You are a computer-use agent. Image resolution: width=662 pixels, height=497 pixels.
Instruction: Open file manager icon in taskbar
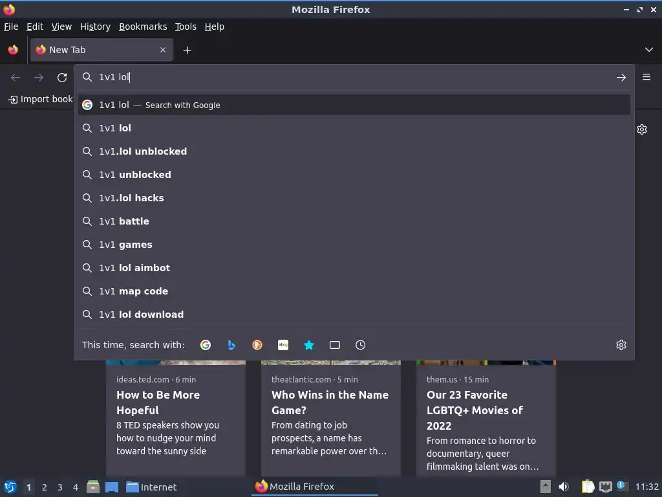pyautogui.click(x=93, y=487)
